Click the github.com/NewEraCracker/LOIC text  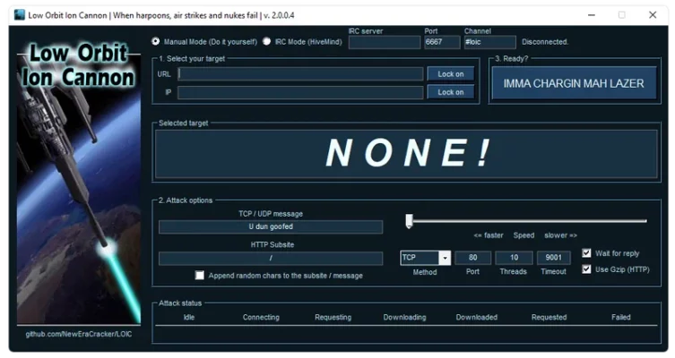click(x=79, y=334)
